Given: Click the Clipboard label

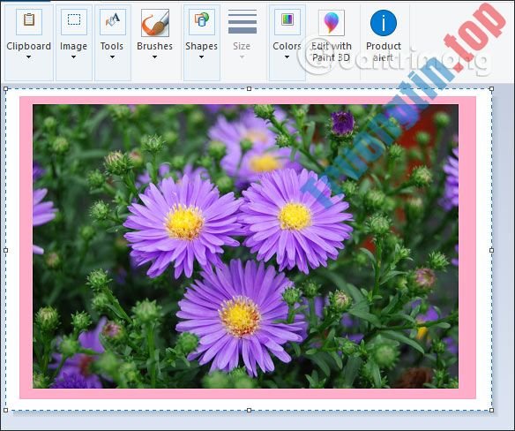Looking at the screenshot, I should pyautogui.click(x=29, y=46).
